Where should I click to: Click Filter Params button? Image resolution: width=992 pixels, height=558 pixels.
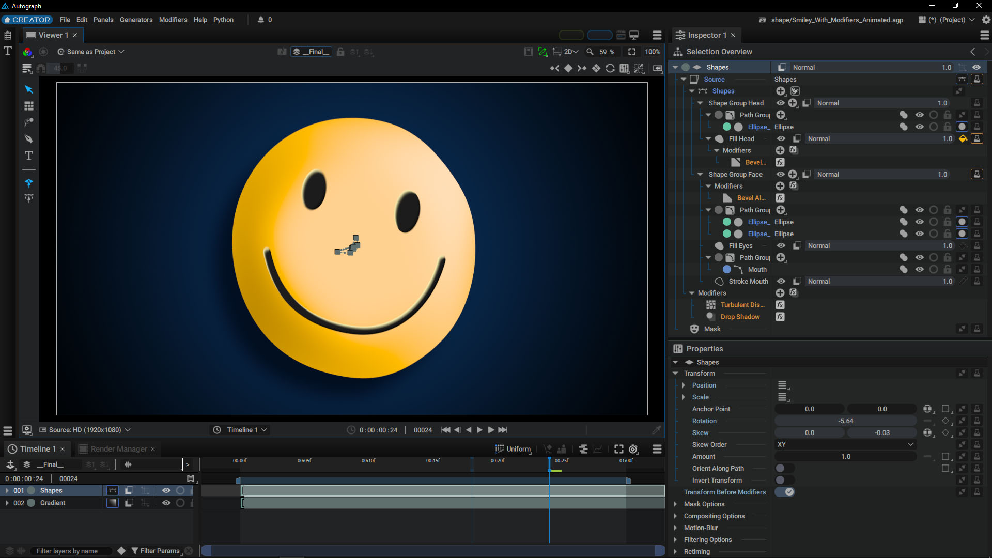(x=156, y=551)
